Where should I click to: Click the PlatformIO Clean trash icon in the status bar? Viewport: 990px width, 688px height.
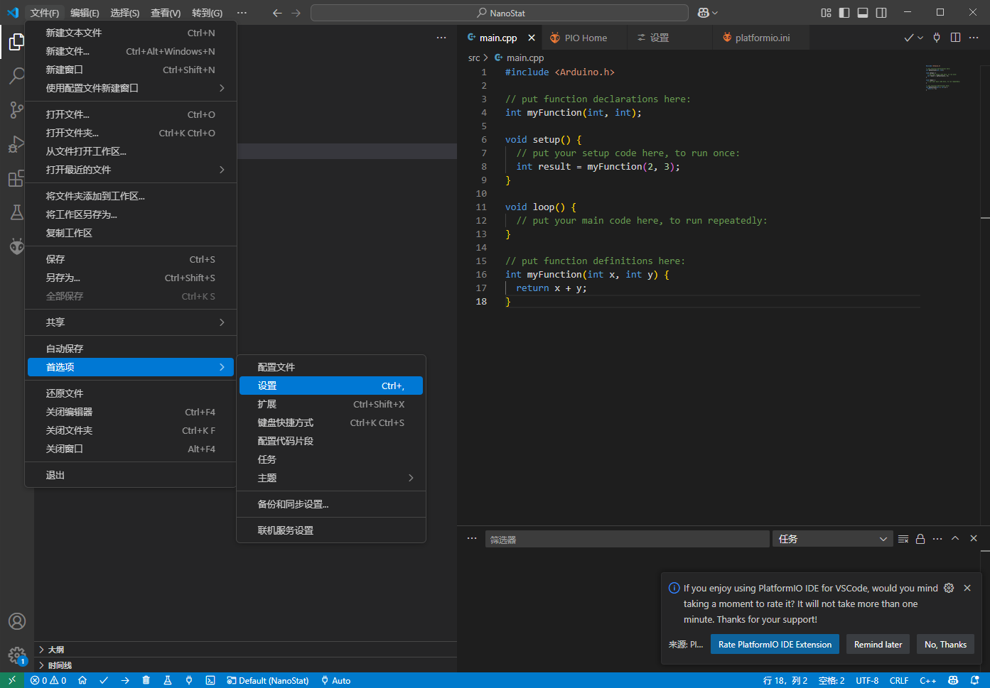click(x=146, y=680)
